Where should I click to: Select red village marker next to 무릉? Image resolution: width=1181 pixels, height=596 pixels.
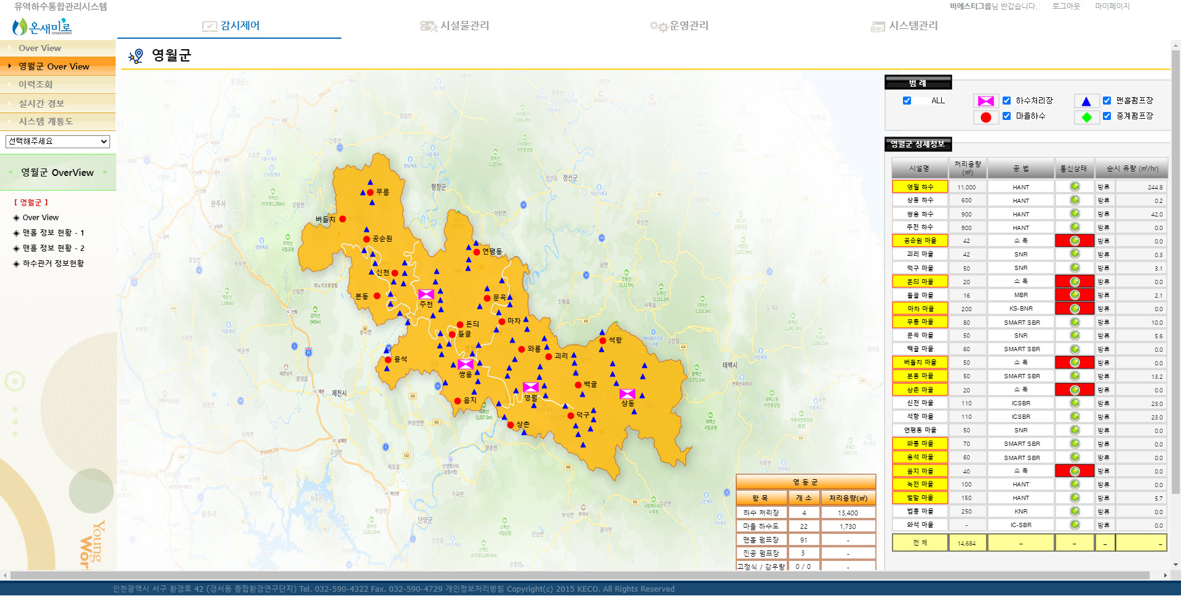(x=370, y=193)
